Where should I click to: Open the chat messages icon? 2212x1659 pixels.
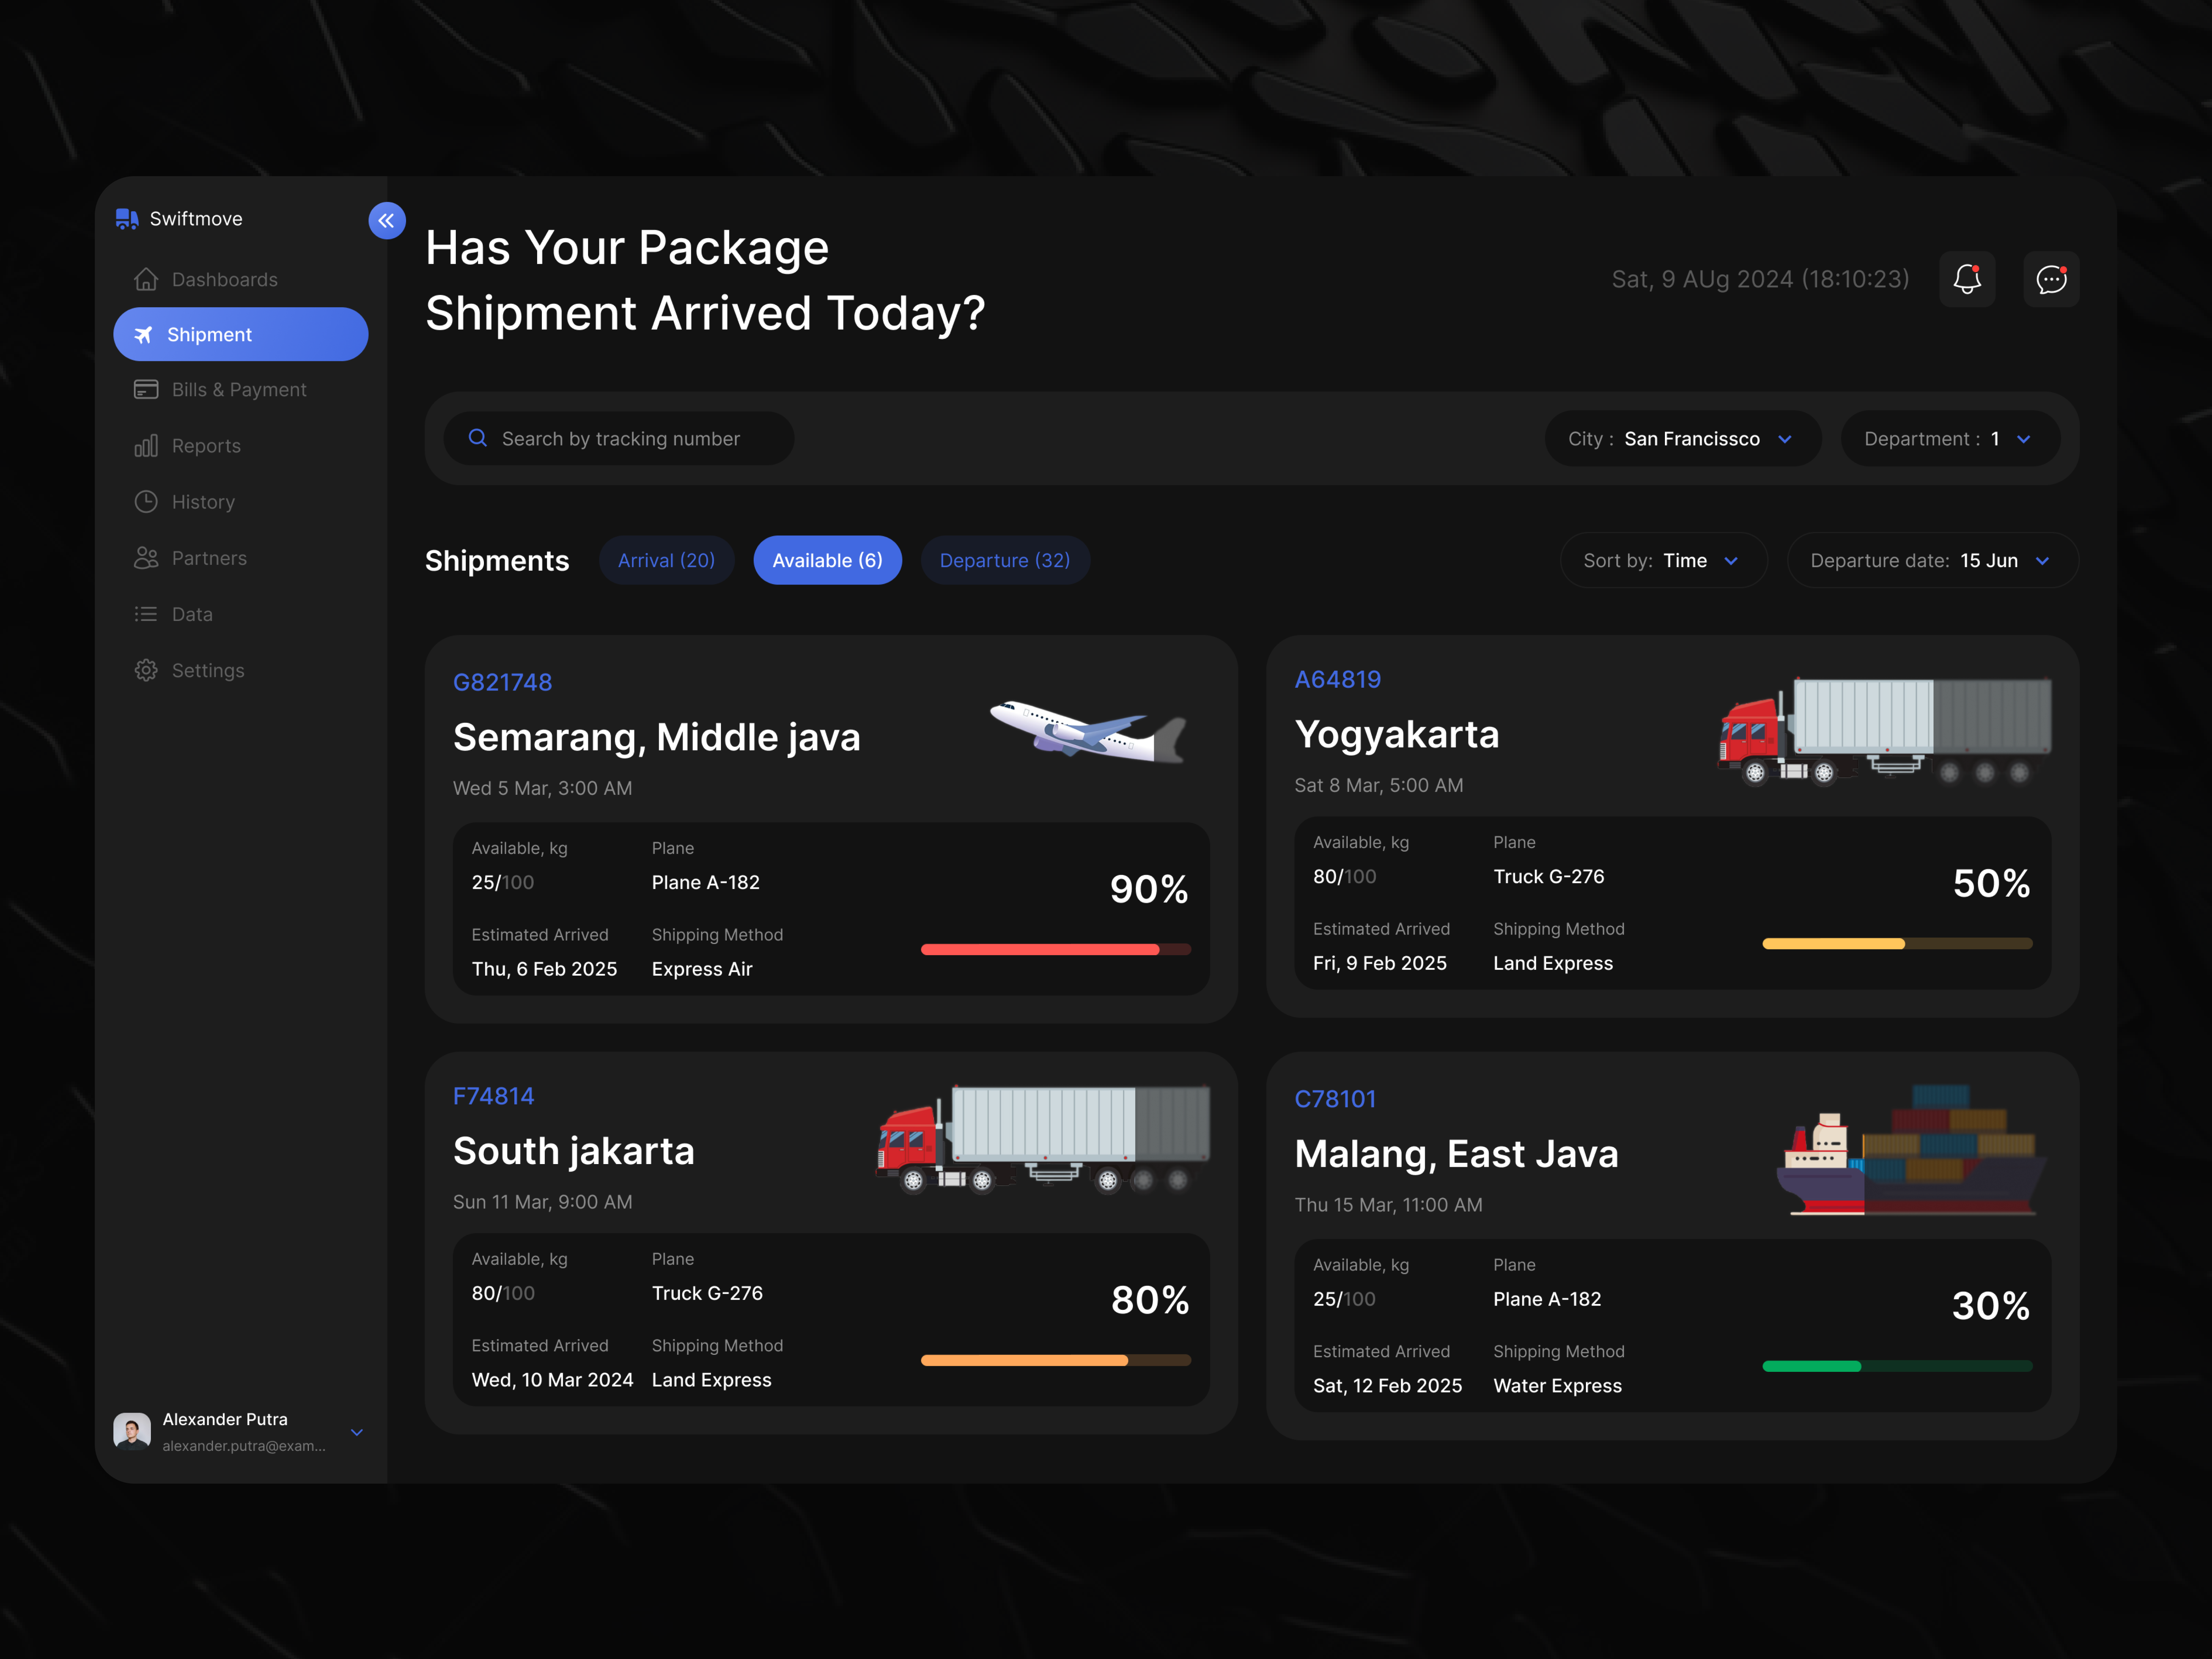click(x=2051, y=279)
